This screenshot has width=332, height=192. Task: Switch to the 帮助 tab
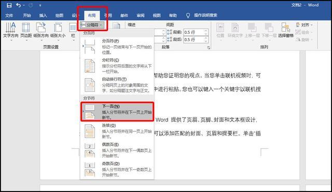(173, 15)
